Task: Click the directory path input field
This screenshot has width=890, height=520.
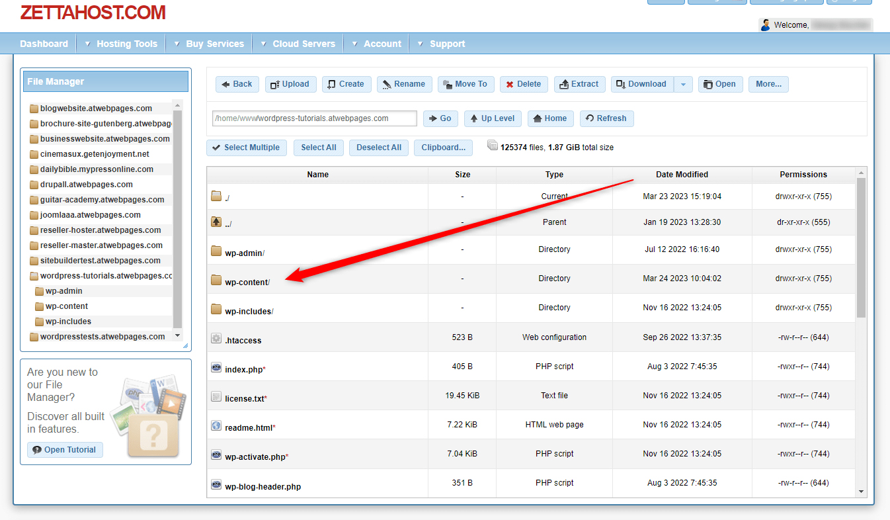Action: 315,118
